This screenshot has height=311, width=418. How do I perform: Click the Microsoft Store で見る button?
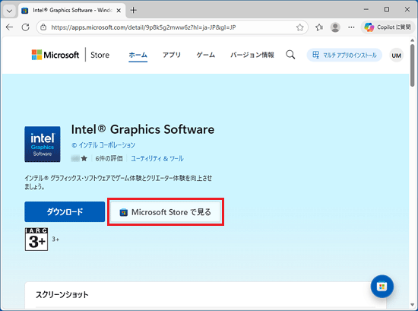pyautogui.click(x=165, y=212)
